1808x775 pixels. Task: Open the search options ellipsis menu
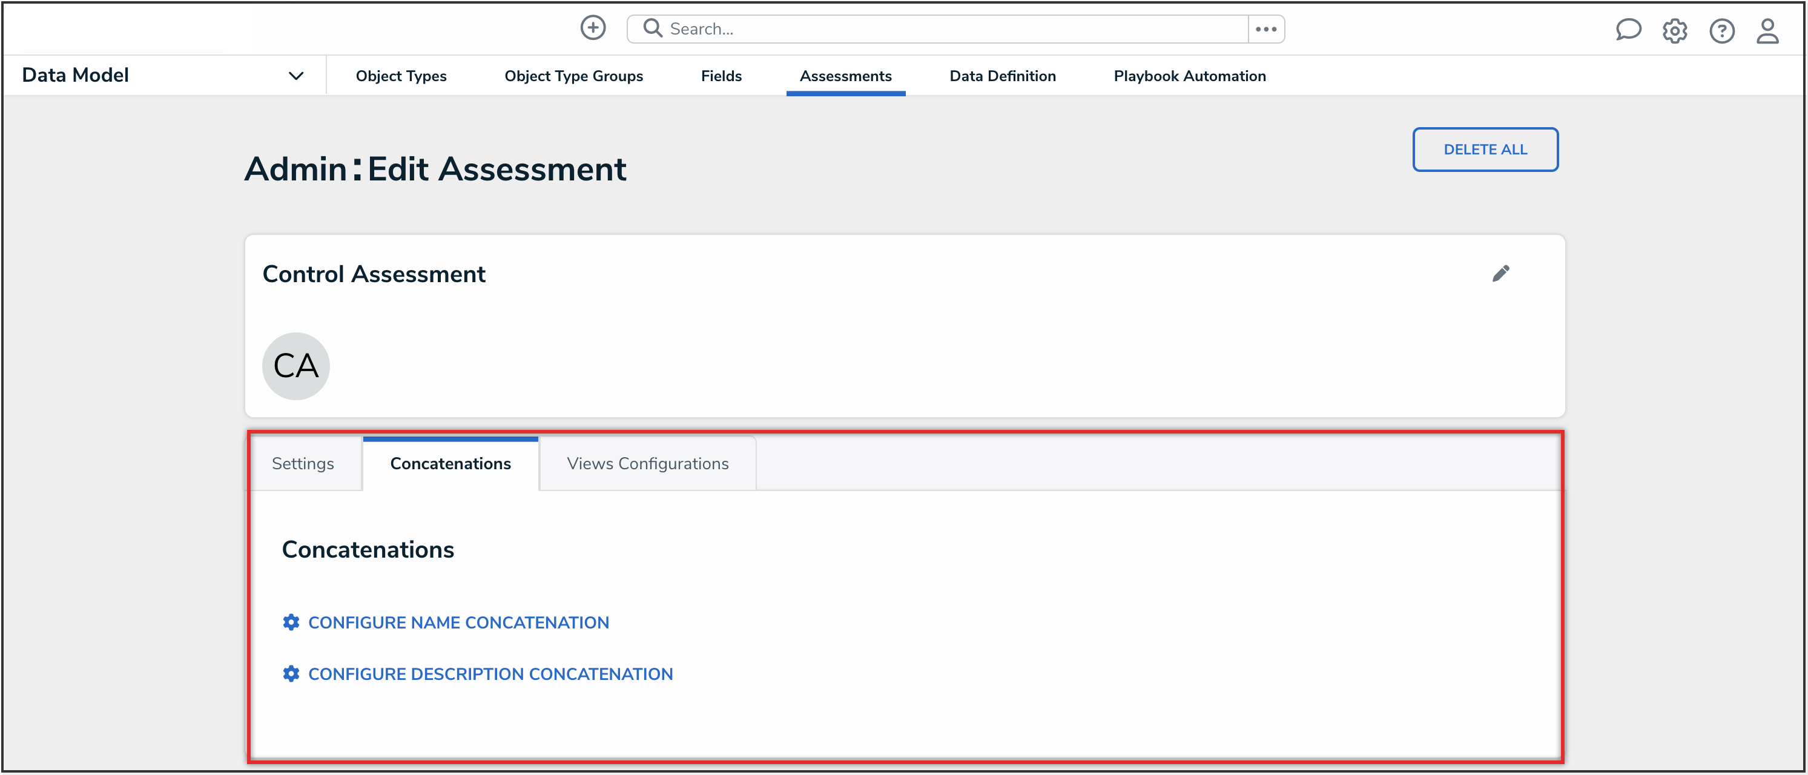(x=1265, y=29)
